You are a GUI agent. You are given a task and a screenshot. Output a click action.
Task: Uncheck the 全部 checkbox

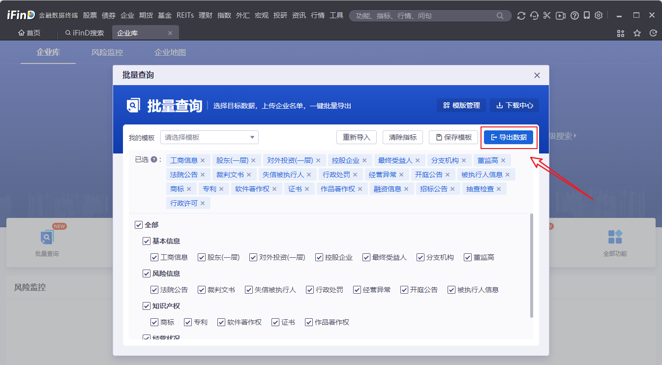[x=138, y=225]
